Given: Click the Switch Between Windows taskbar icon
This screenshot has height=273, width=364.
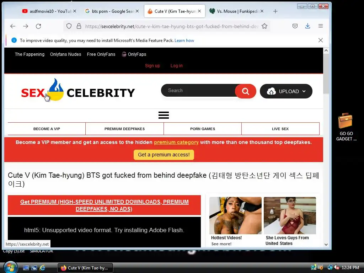Looking at the screenshot, I should coord(34,268).
